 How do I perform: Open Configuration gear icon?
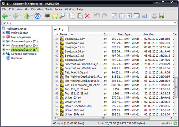coord(154,16)
